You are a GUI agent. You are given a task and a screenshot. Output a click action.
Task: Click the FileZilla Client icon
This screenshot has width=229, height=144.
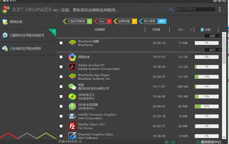click(72, 126)
